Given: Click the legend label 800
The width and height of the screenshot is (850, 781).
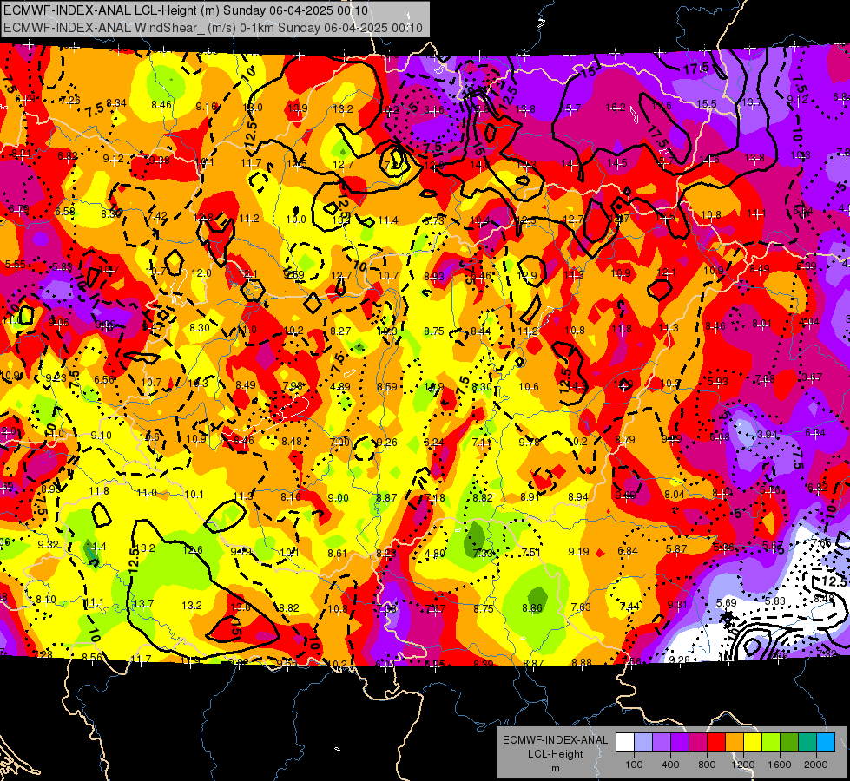Looking at the screenshot, I should tap(707, 765).
